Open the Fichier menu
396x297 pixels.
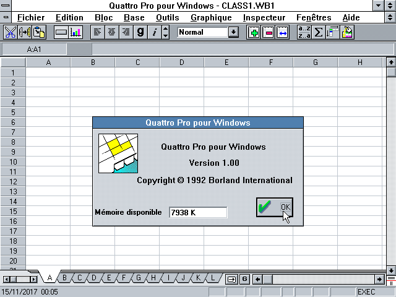click(x=31, y=17)
